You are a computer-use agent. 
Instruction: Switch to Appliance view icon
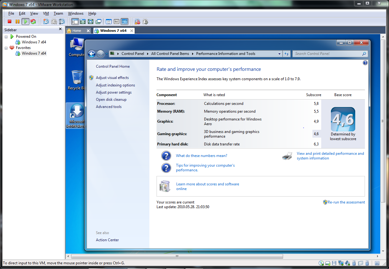click(x=117, y=22)
